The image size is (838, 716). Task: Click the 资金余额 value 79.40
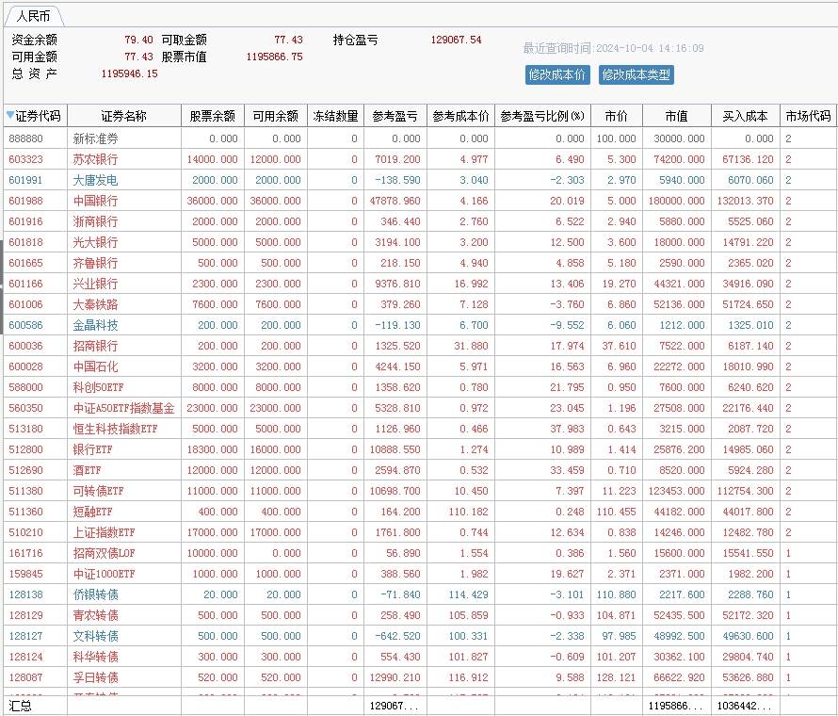[x=138, y=40]
